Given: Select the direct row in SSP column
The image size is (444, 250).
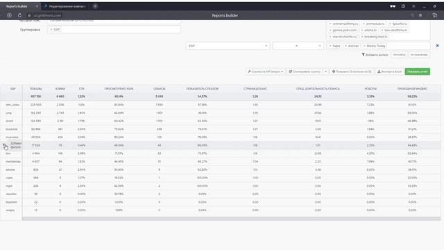Looking at the screenshot, I should pyautogui.click(x=9, y=121).
